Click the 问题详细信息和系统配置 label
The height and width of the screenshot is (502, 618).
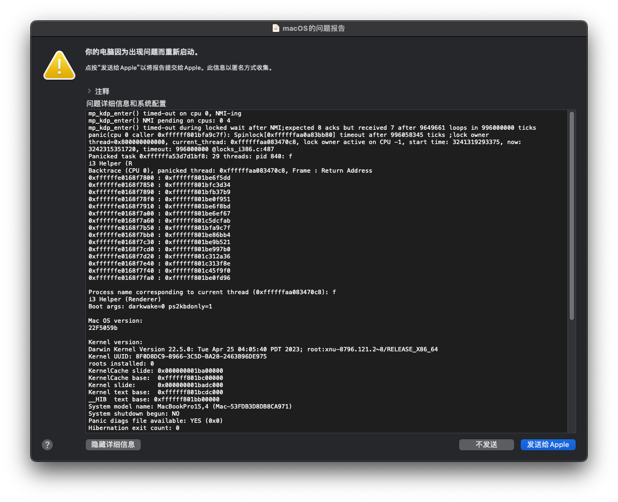coord(126,103)
